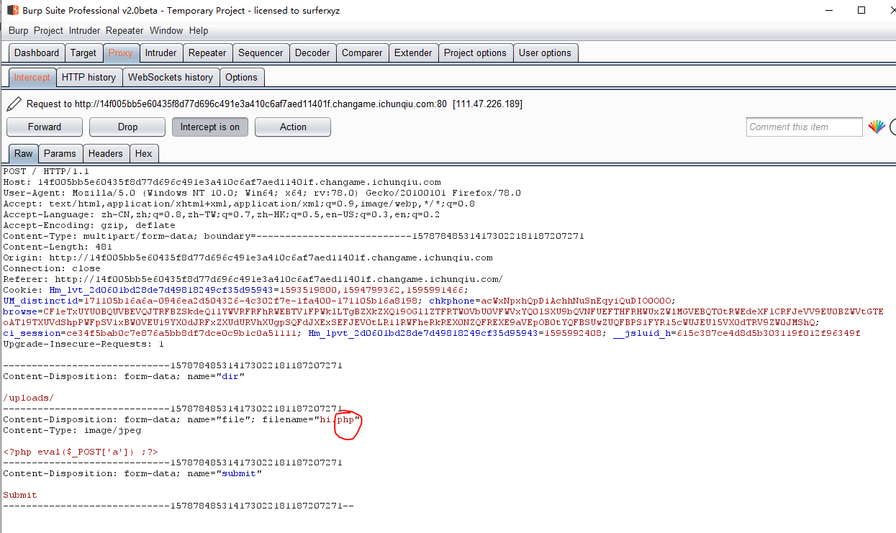Click the Host header line

(x=222, y=182)
